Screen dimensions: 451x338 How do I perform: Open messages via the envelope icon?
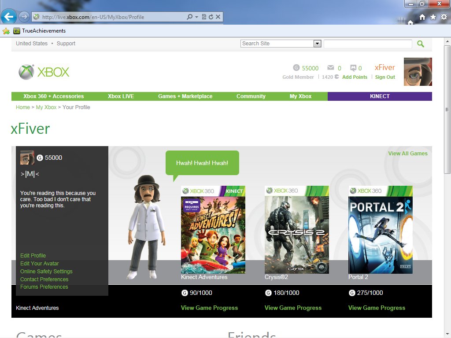(331, 68)
